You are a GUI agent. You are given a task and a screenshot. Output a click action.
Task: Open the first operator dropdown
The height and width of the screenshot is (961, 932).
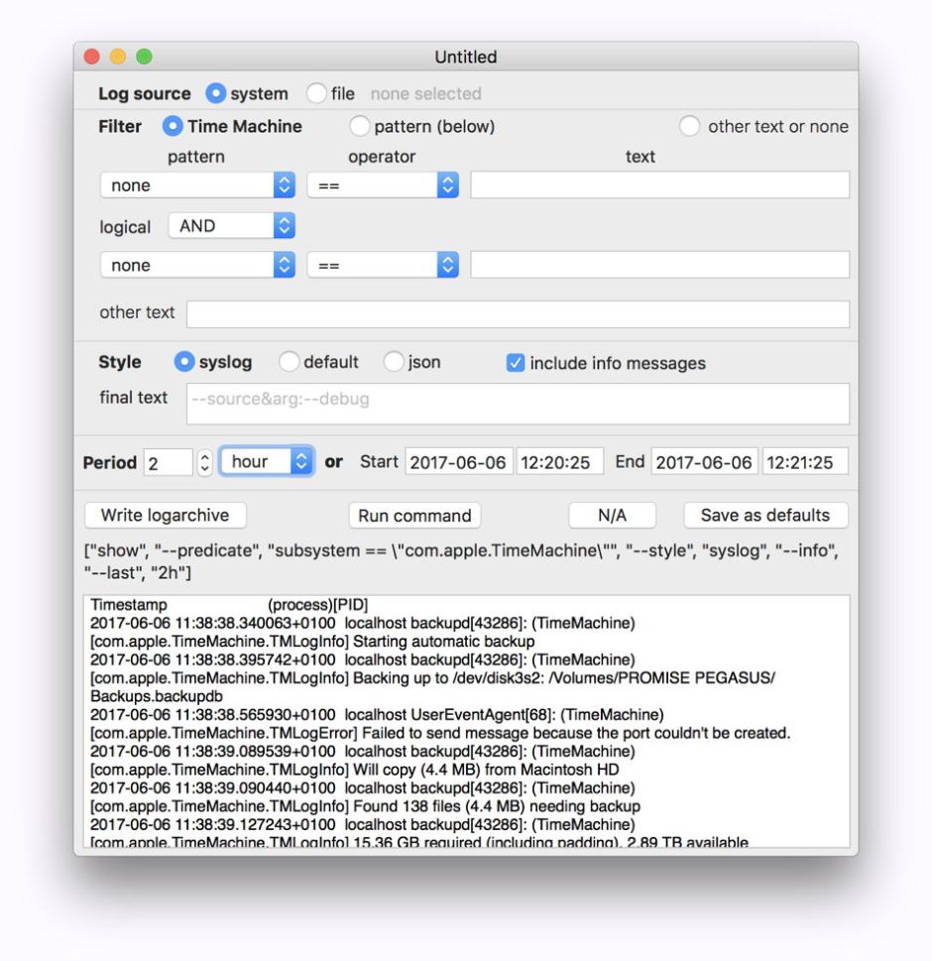[x=383, y=185]
